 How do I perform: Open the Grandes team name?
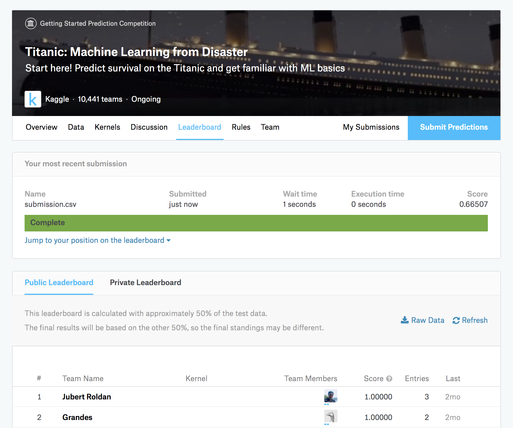(x=77, y=417)
